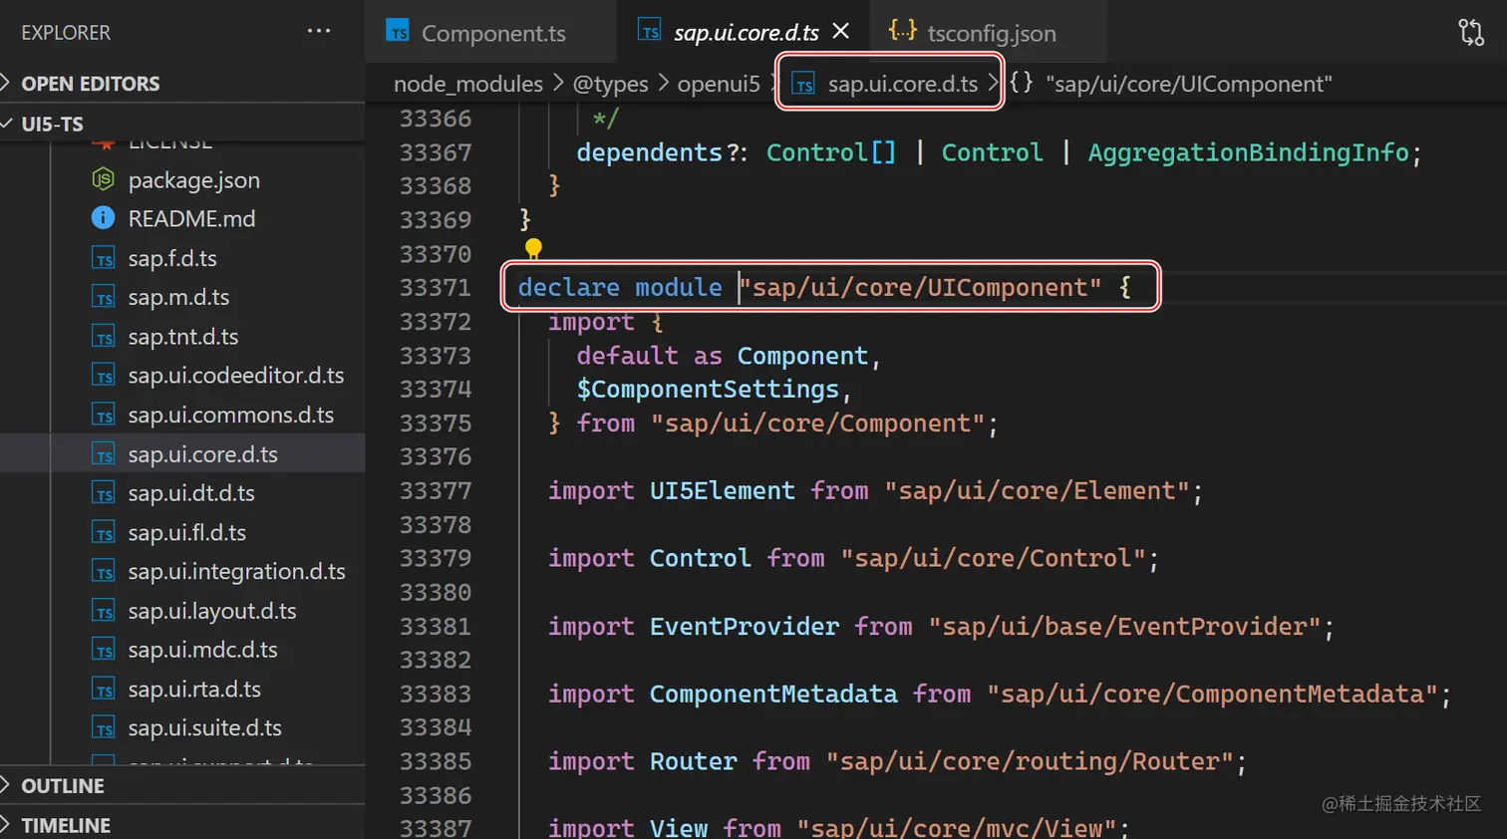Click "sap/ui/core/Control" string on line 33379
This screenshot has height=839, width=1507.
click(x=994, y=559)
